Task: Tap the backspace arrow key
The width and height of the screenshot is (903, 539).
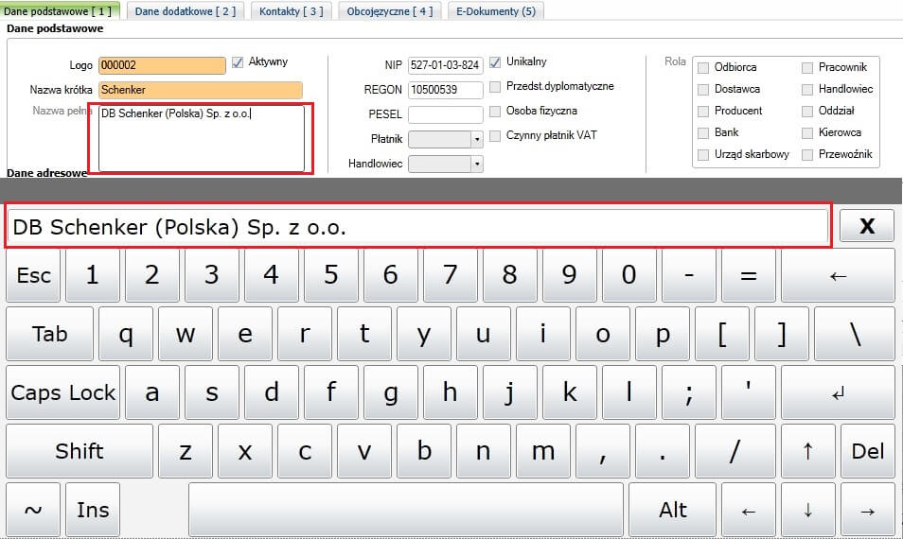Action: point(838,275)
